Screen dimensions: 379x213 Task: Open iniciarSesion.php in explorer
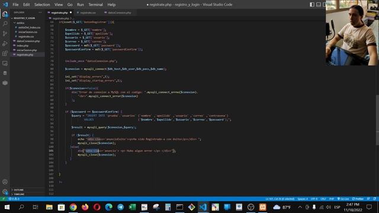tap(27, 50)
